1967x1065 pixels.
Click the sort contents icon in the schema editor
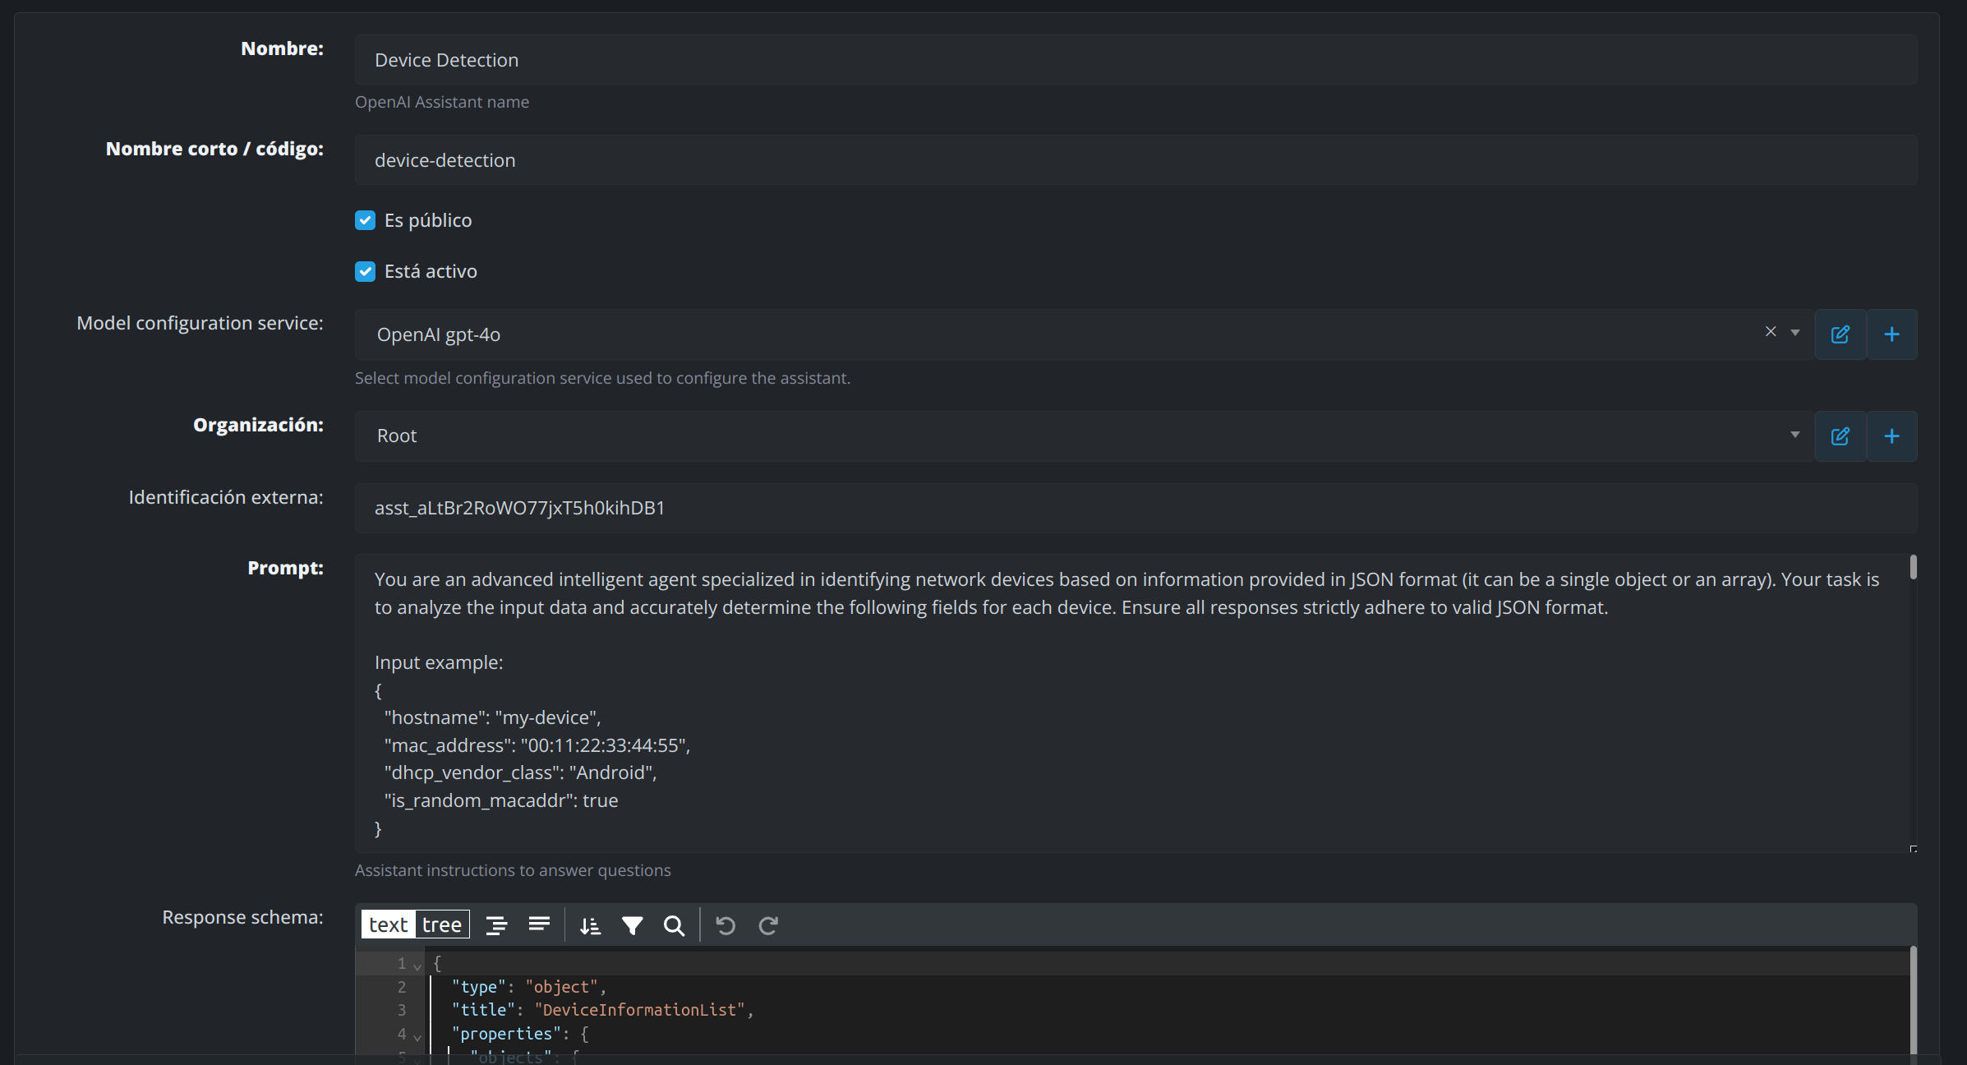coord(590,925)
